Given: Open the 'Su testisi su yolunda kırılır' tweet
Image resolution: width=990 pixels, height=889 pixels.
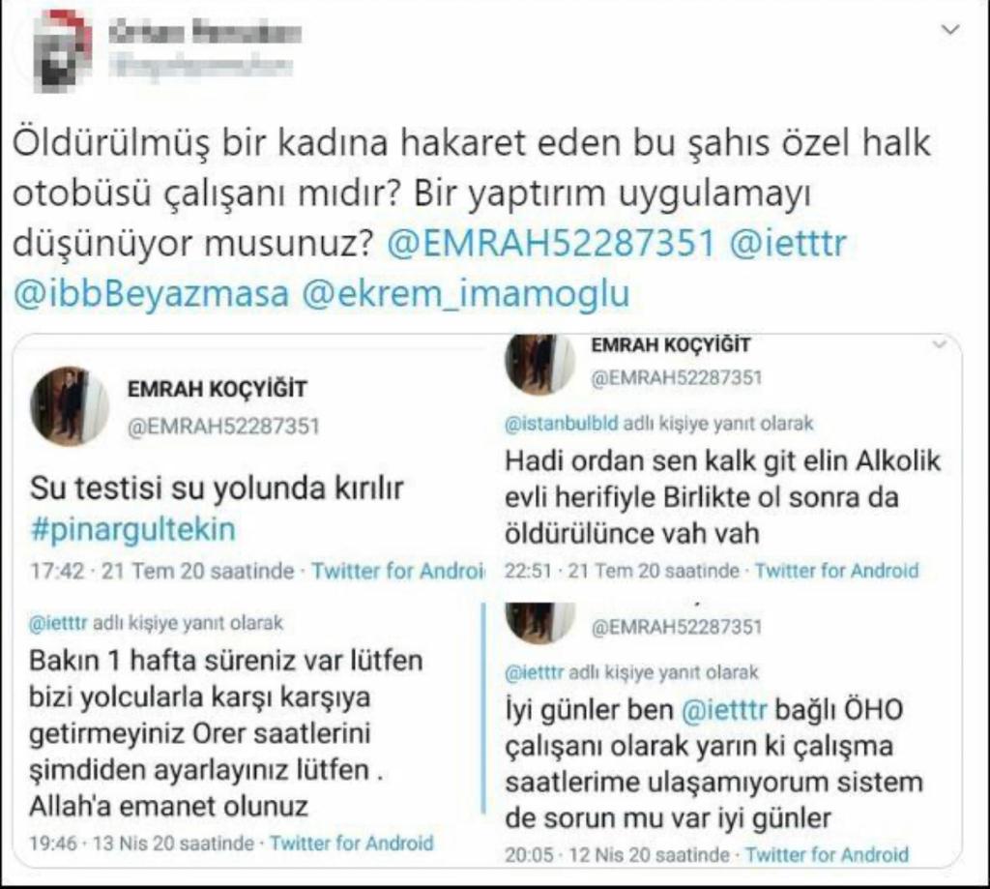Looking at the screenshot, I should (x=216, y=489).
